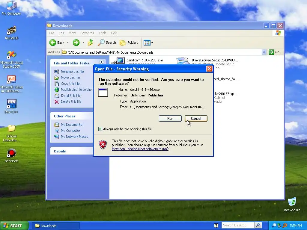
Task: Uncheck Always ask before opening this file
Action: pos(100,129)
